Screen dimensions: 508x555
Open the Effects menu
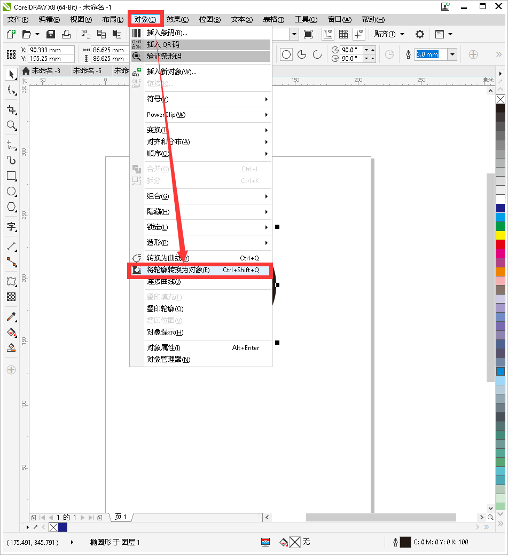click(x=177, y=19)
